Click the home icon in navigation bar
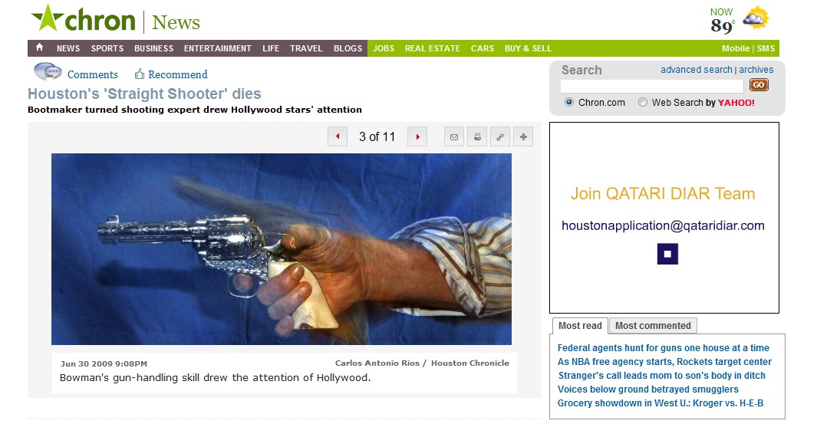817x424 pixels. (x=39, y=48)
